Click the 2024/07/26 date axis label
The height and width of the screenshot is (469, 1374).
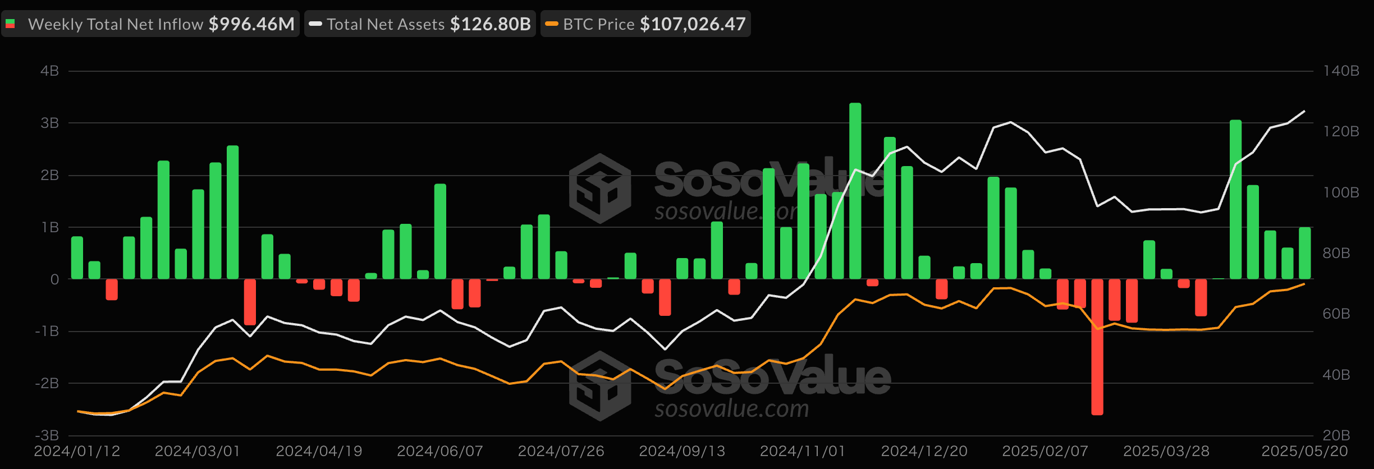coord(561,451)
